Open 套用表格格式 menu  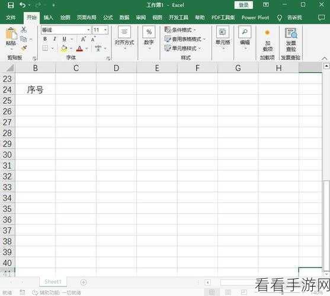[185, 39]
